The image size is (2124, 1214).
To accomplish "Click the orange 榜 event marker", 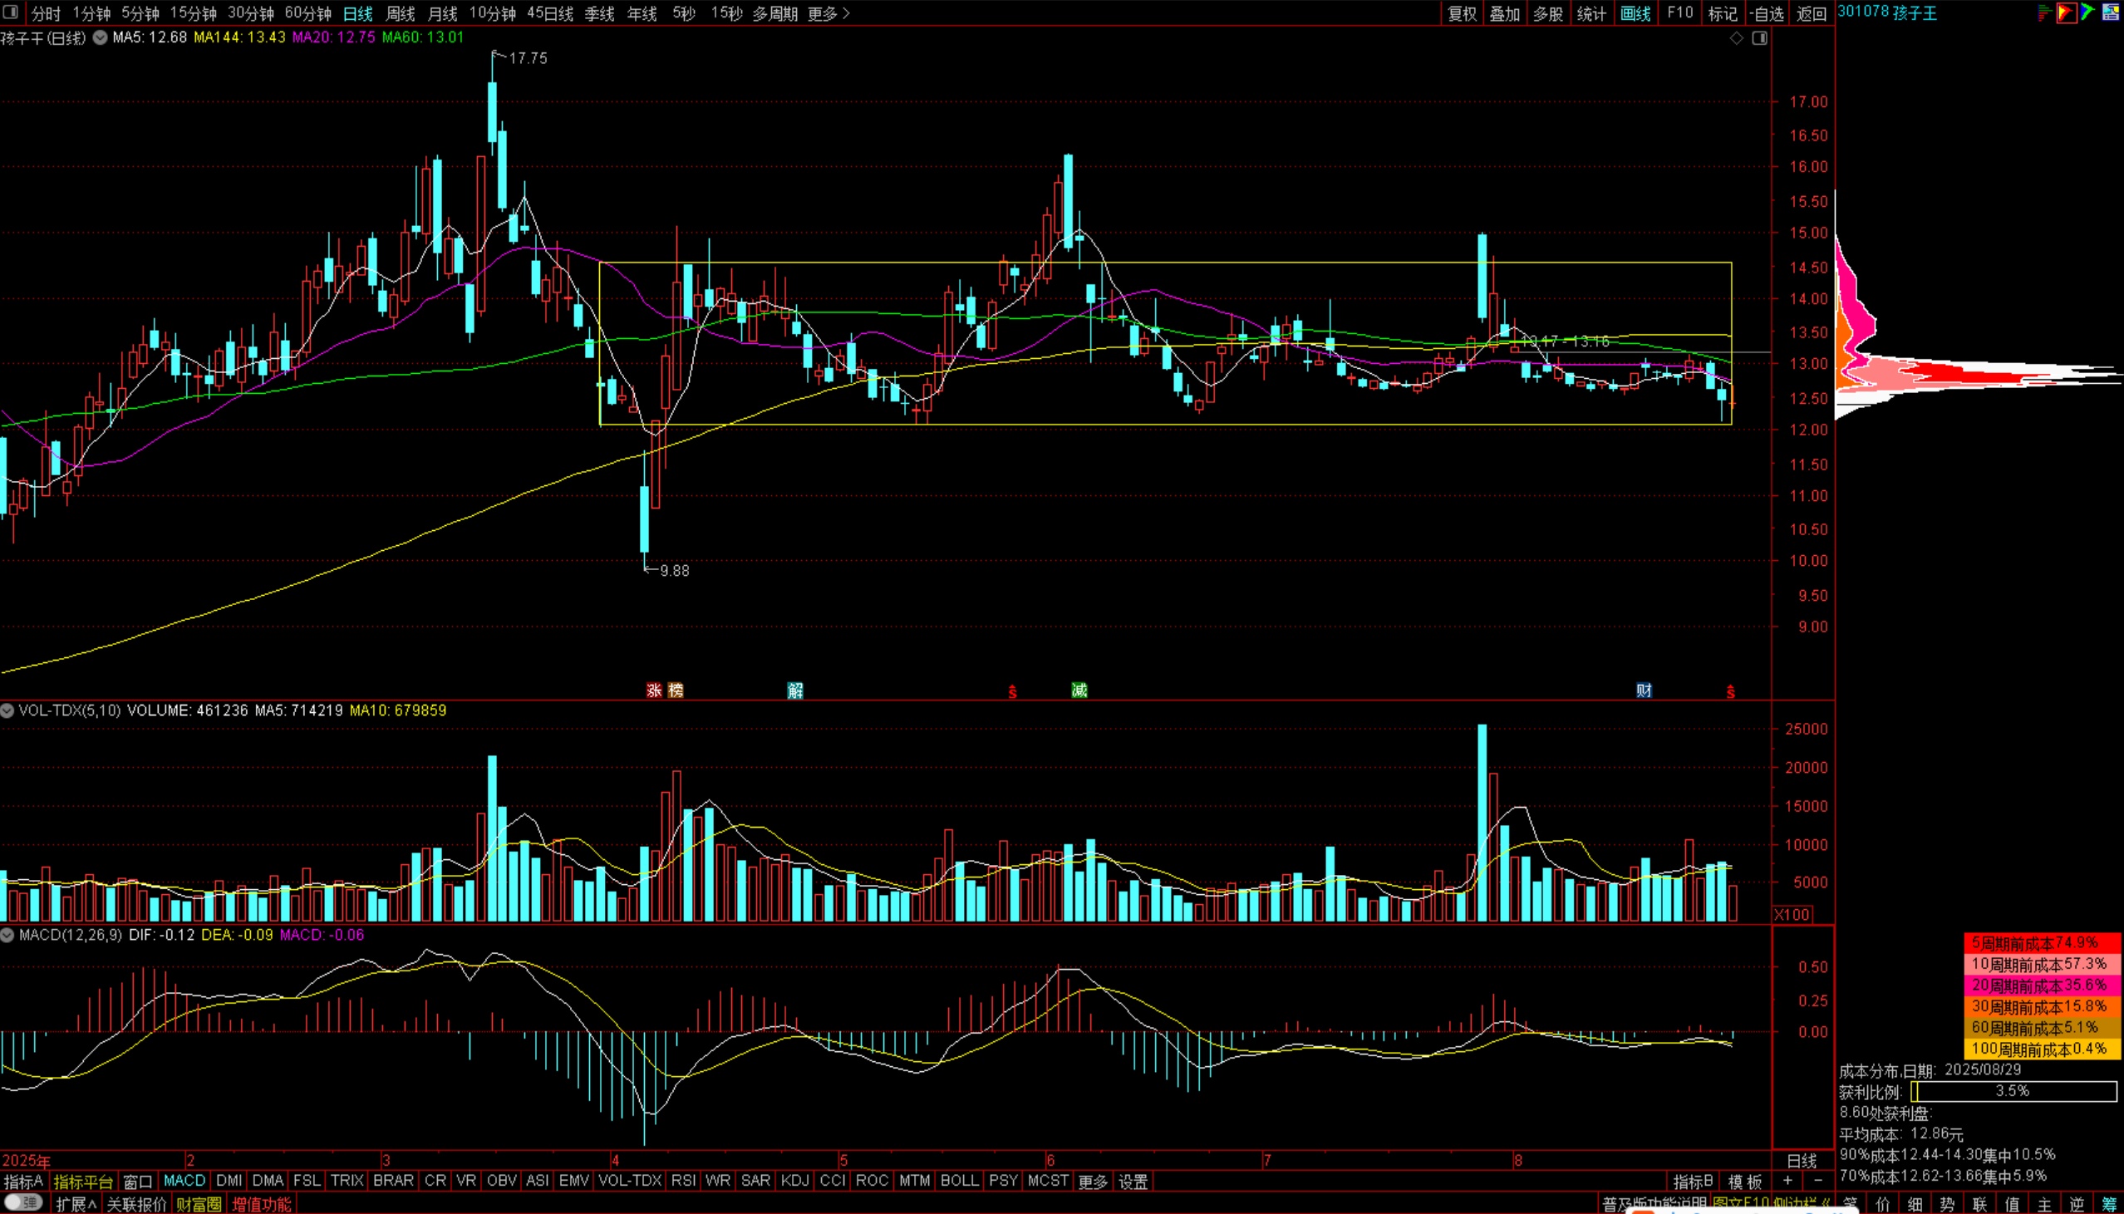I will tap(676, 691).
